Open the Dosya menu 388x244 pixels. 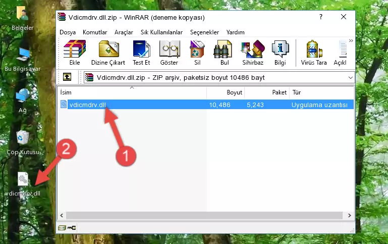point(68,32)
